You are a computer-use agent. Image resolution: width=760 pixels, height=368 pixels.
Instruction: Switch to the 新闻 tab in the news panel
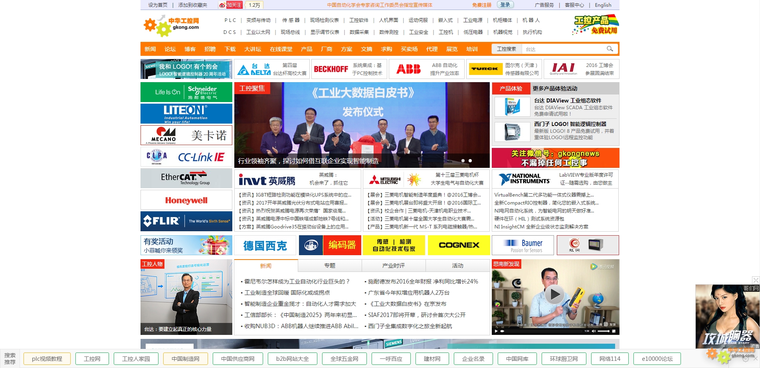[x=266, y=266]
